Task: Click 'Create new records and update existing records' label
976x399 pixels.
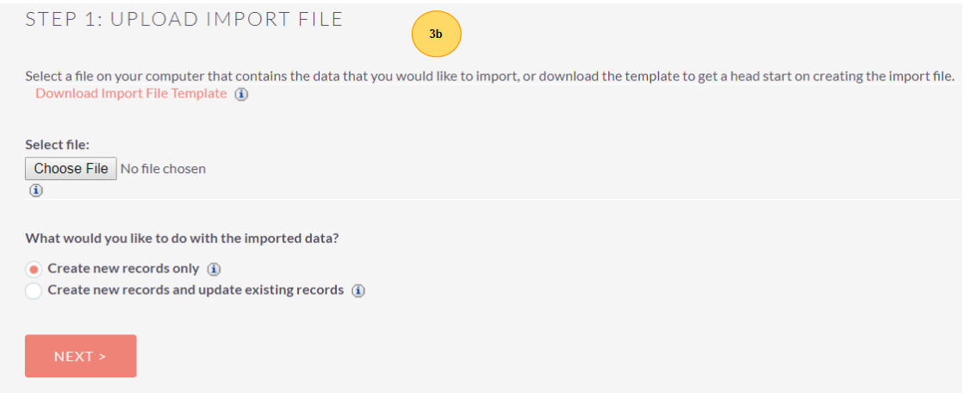Action: [196, 290]
